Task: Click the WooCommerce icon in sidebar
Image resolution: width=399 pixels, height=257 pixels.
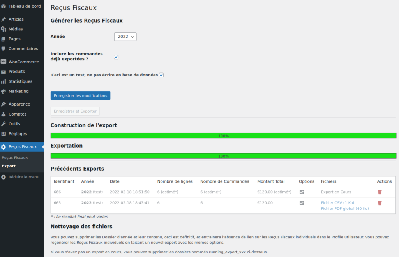Action: (x=4, y=62)
